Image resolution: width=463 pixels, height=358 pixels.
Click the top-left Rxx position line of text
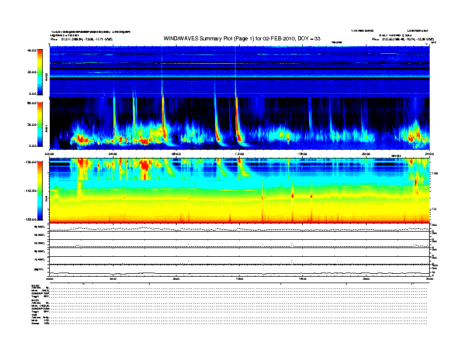point(81,39)
